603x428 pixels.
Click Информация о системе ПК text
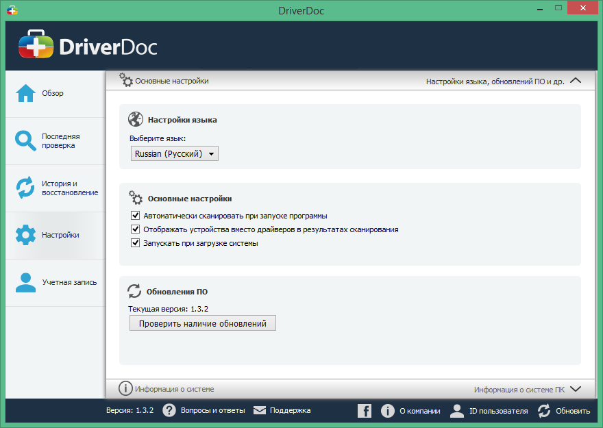(519, 390)
